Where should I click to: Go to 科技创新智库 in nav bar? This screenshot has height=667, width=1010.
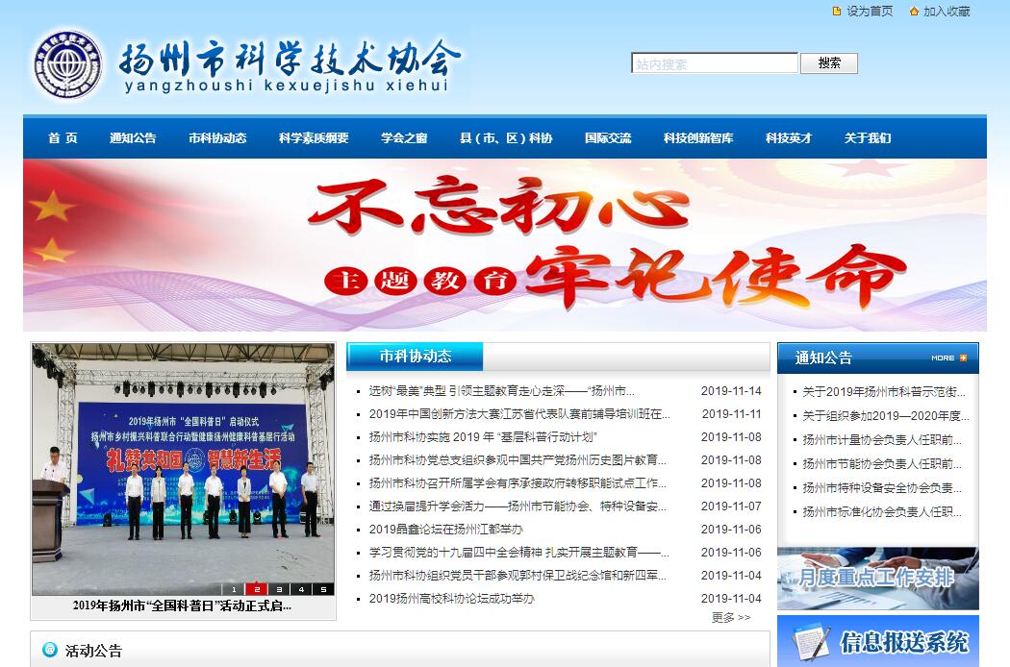(x=697, y=138)
